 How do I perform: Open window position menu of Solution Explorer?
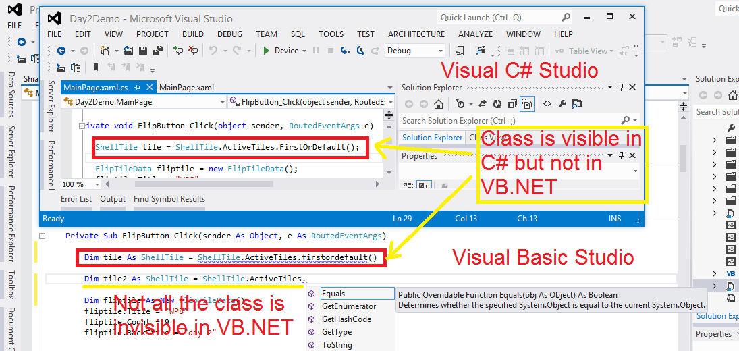(610, 87)
